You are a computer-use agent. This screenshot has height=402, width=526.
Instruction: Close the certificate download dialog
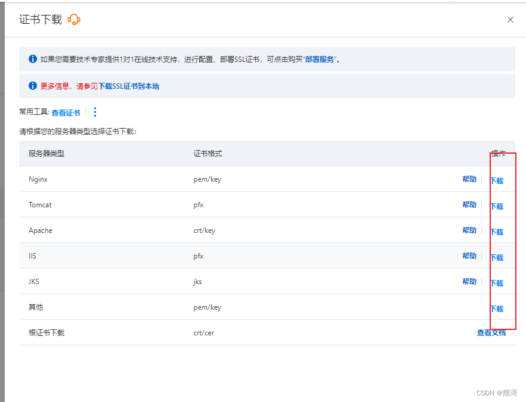510,20
